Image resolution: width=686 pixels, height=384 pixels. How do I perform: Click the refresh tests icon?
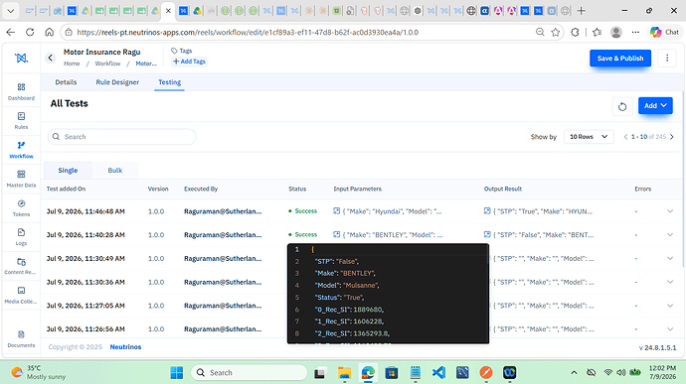622,106
